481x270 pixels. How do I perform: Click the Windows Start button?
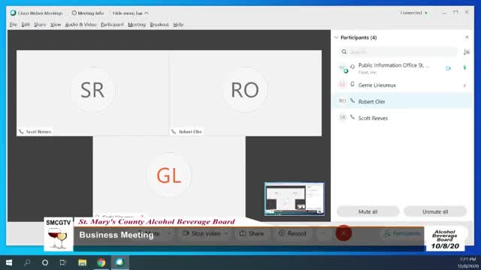click(9, 262)
